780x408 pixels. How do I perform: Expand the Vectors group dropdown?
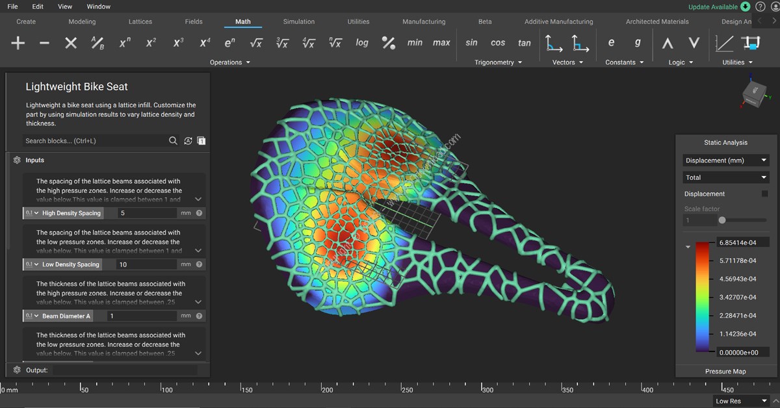[x=567, y=62]
